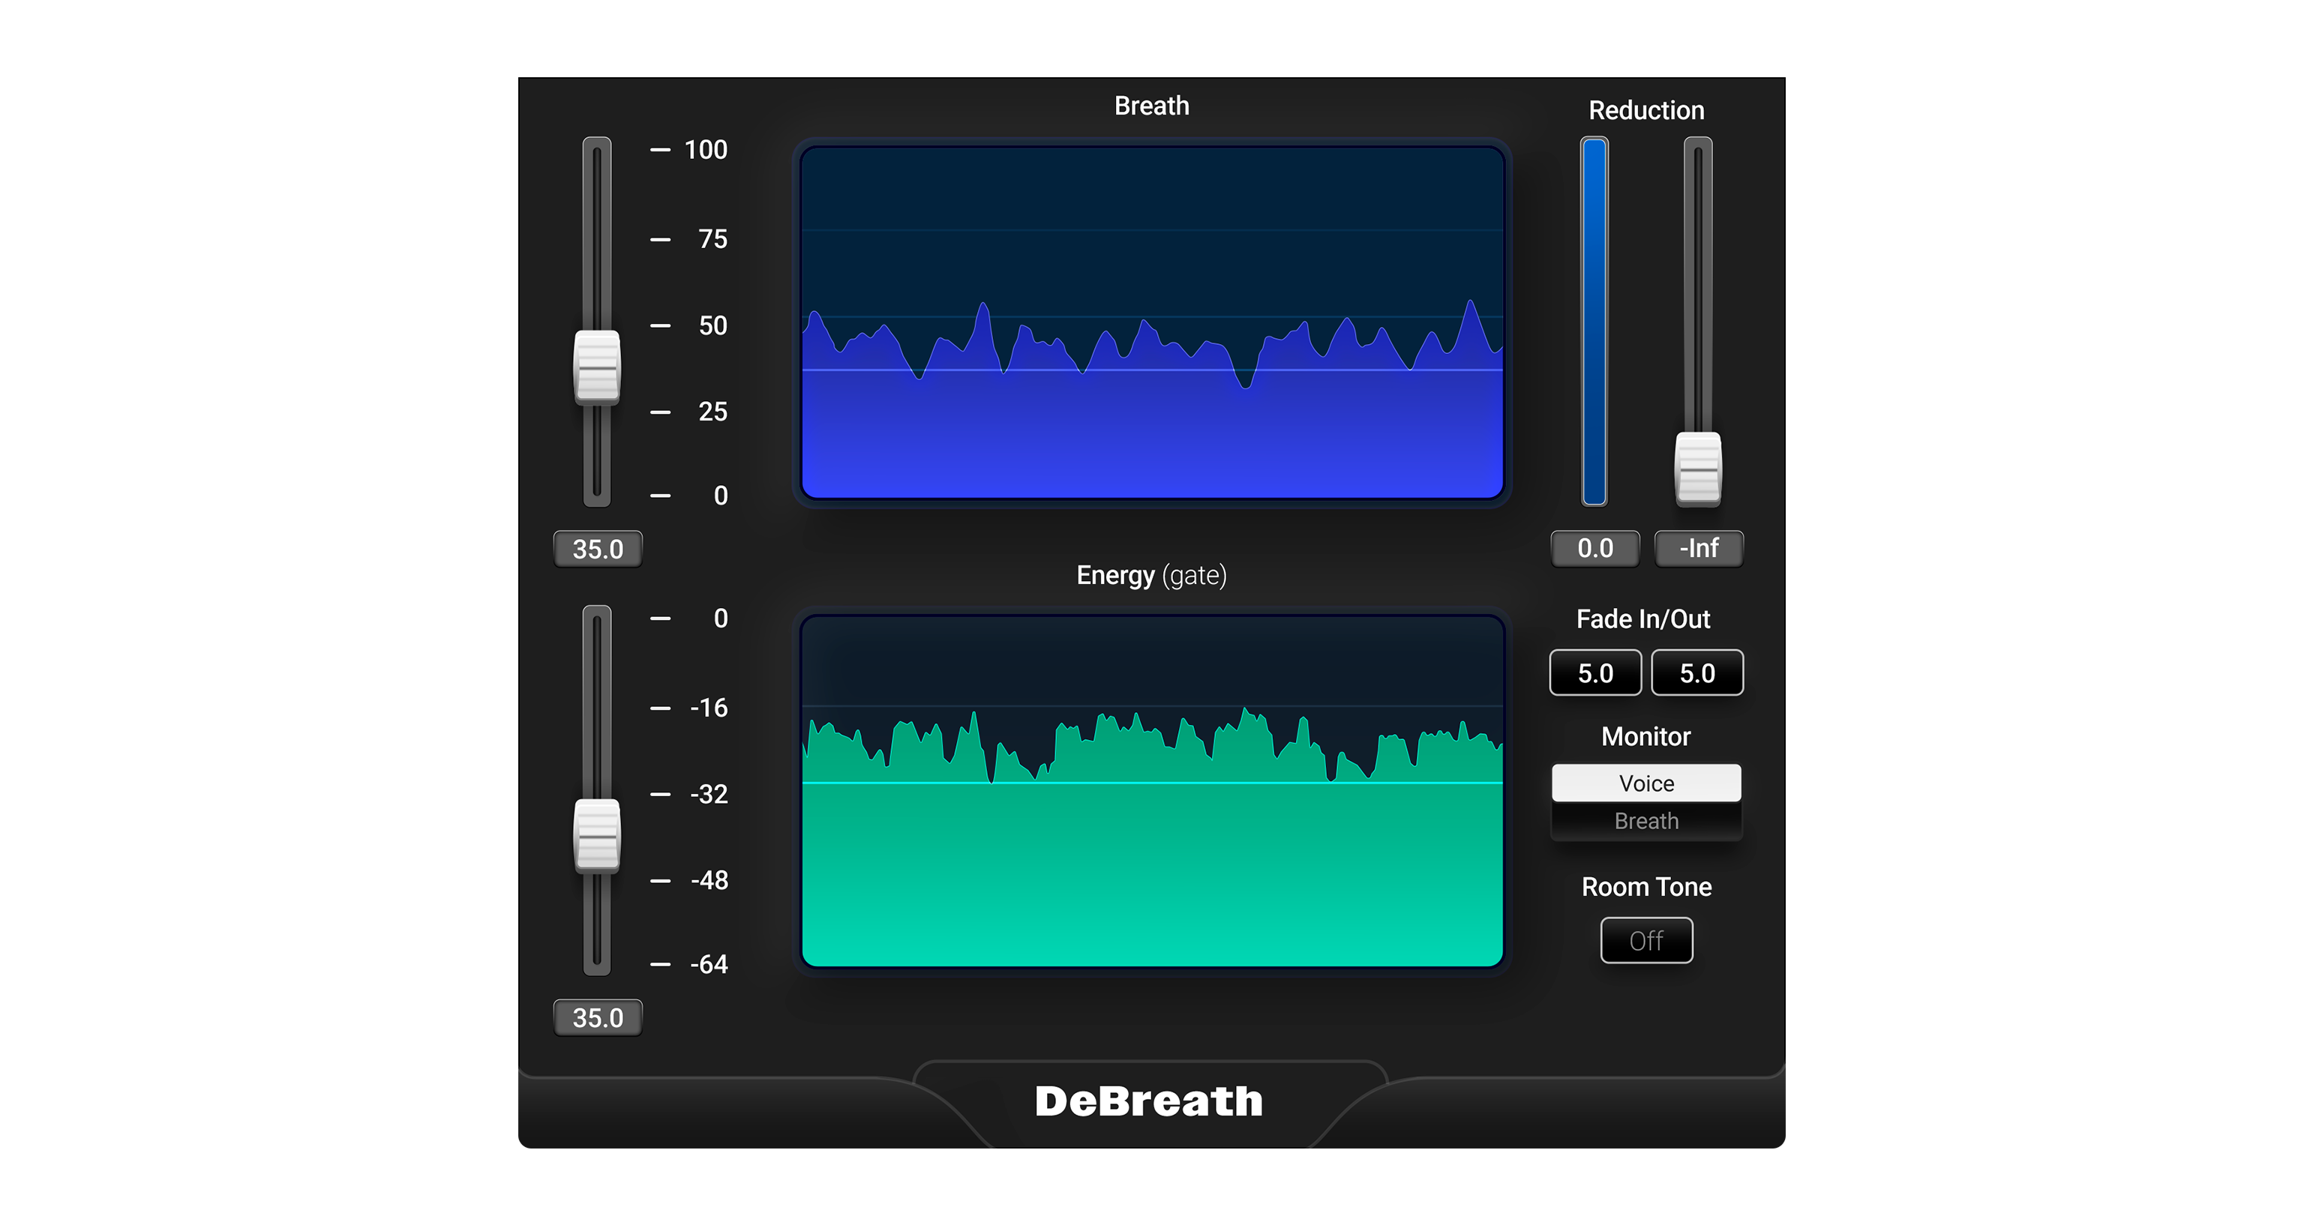
Task: Click the Breath threshold slider handle
Action: click(596, 367)
